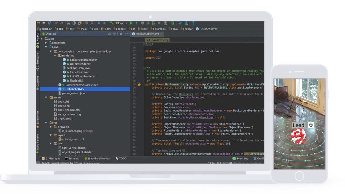
Task: Click the Stop square toolbar icon
Action: [x=159, y=23]
